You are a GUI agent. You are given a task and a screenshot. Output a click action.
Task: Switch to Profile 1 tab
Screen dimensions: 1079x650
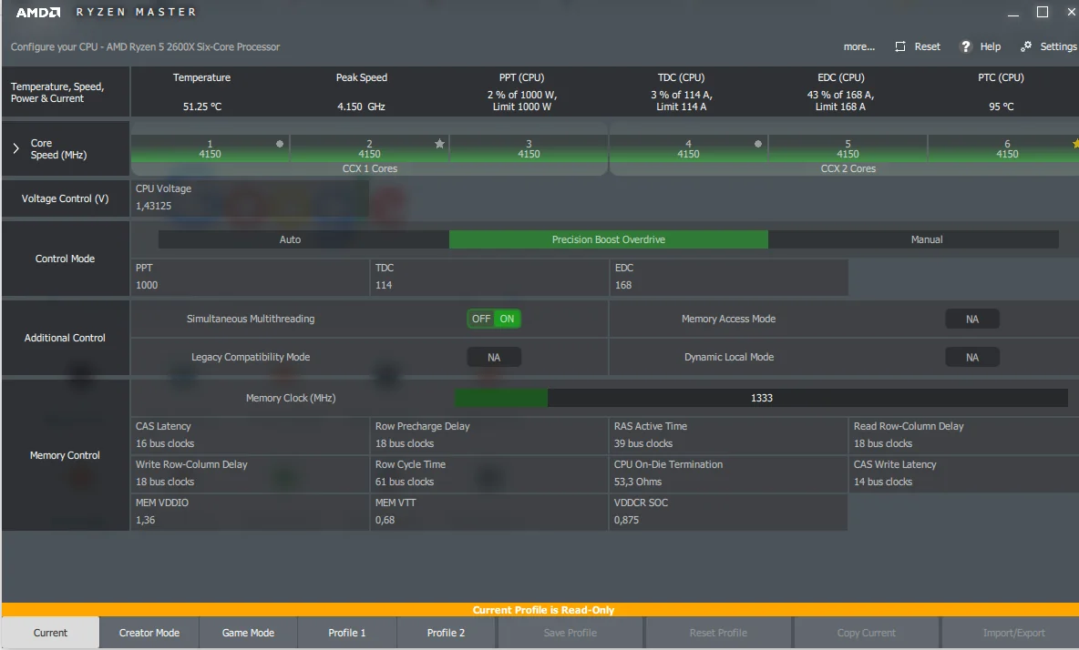[x=347, y=633]
